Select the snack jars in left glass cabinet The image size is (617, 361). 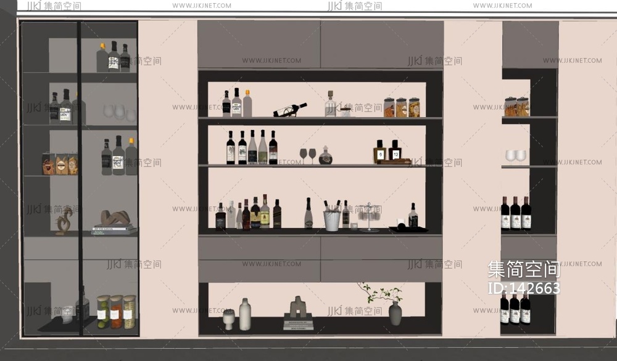[x=60, y=164]
